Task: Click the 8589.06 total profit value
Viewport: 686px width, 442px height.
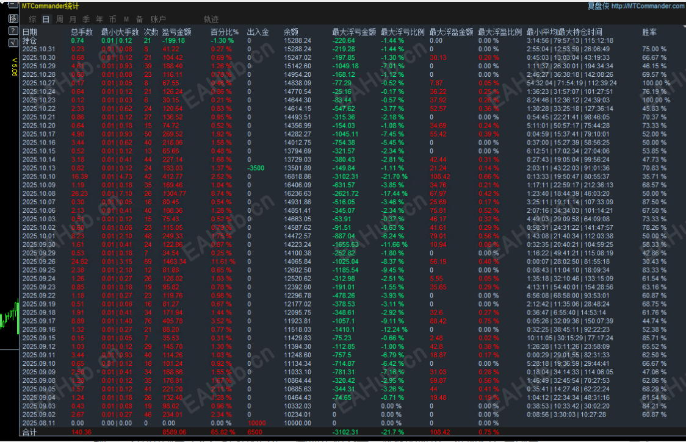Action: (174, 432)
